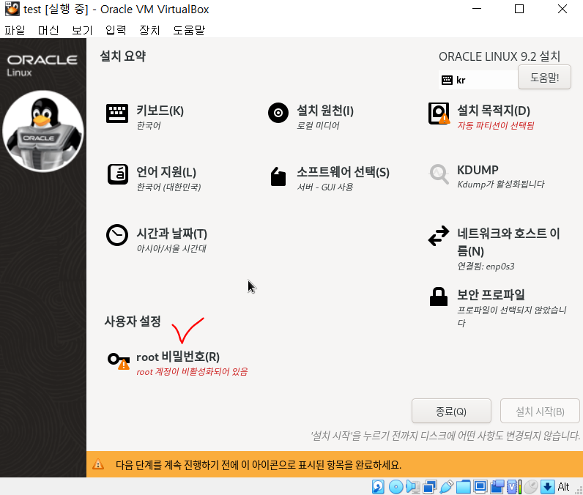Image resolution: width=583 pixels, height=495 pixels.
Task: Open the 설치 목적지(D) label
Action: point(494,111)
